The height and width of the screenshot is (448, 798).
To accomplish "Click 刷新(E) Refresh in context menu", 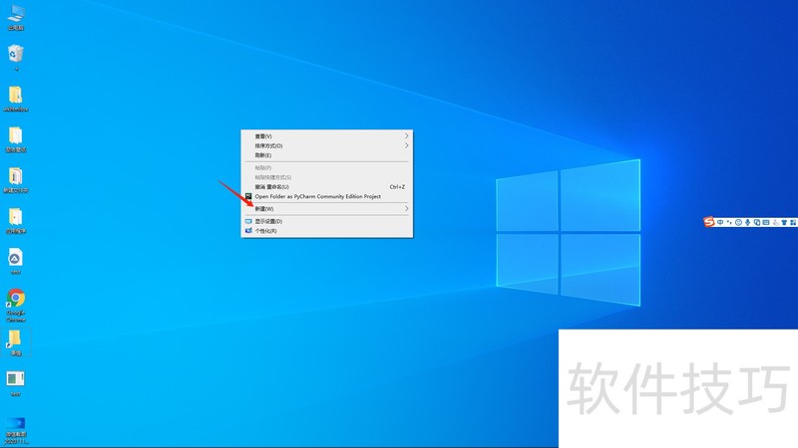I will 263,155.
